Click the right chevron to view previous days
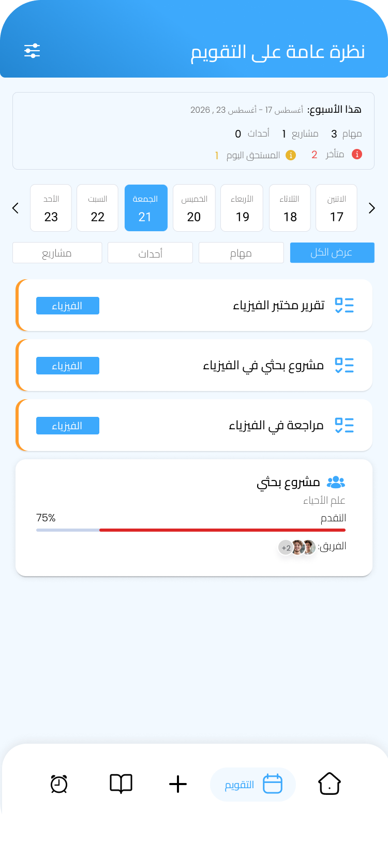 coord(371,208)
